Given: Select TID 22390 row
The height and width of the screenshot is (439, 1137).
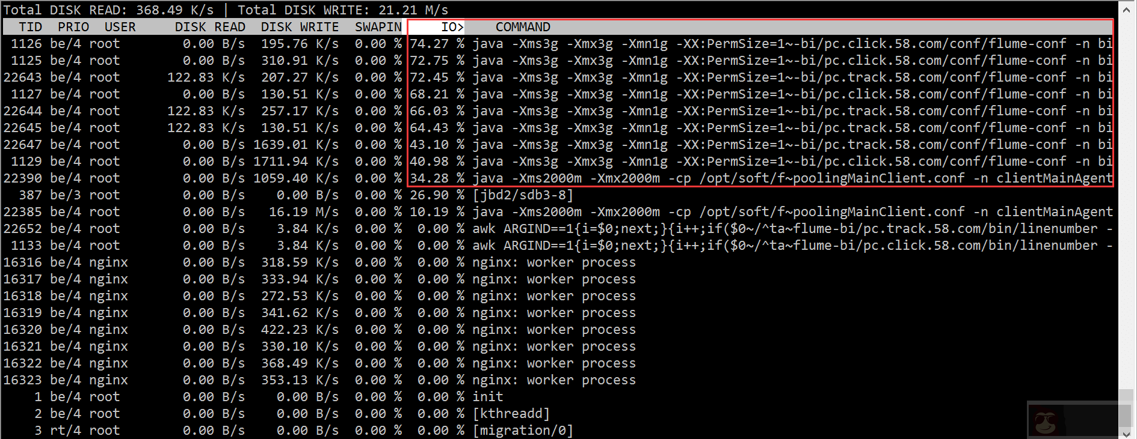Looking at the screenshot, I should (x=558, y=178).
